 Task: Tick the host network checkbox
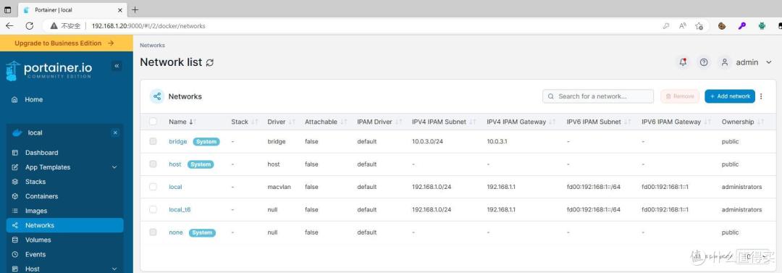click(153, 164)
